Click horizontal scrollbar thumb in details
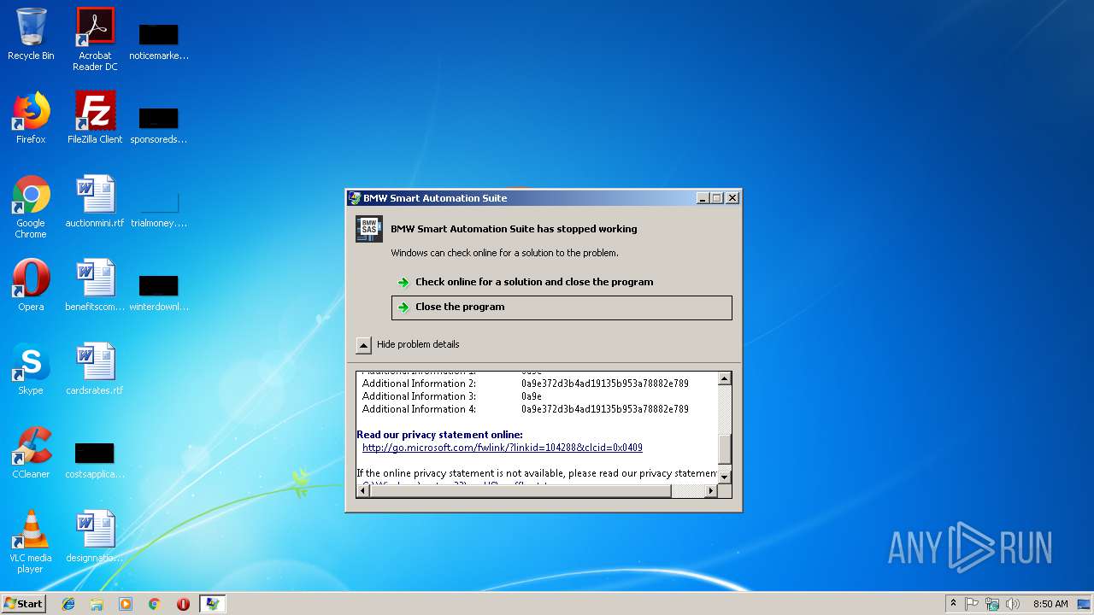This screenshot has width=1094, height=615. pyautogui.click(x=521, y=490)
